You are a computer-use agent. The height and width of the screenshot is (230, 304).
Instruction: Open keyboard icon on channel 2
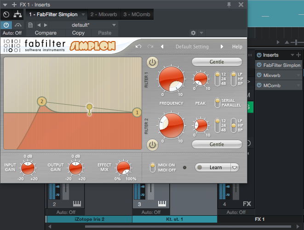point(77,204)
